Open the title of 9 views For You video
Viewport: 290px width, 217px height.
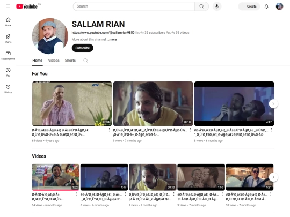[x=150, y=132]
